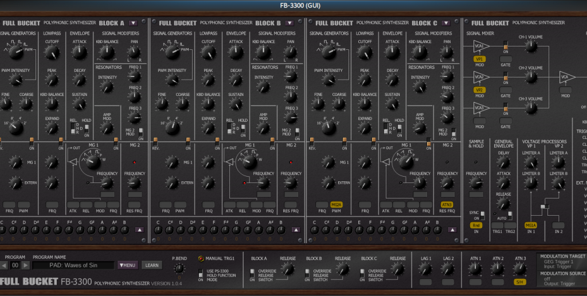
Task: Toggle the VCA2 ON switch in Signal Mixer
Action: pyautogui.click(x=506, y=76)
